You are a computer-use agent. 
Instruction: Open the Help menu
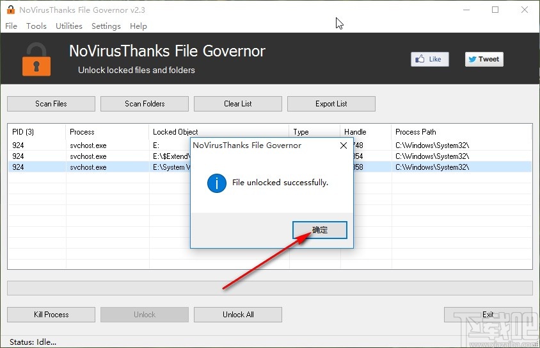(138, 26)
